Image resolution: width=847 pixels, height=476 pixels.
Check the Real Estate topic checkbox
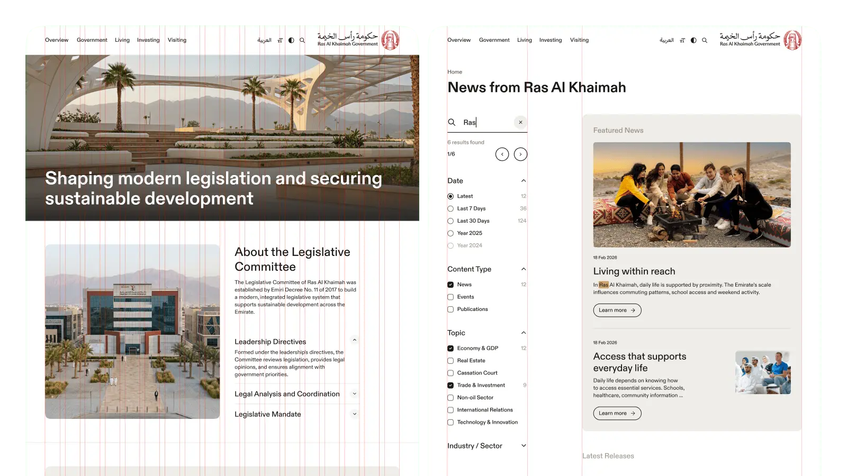pos(450,361)
